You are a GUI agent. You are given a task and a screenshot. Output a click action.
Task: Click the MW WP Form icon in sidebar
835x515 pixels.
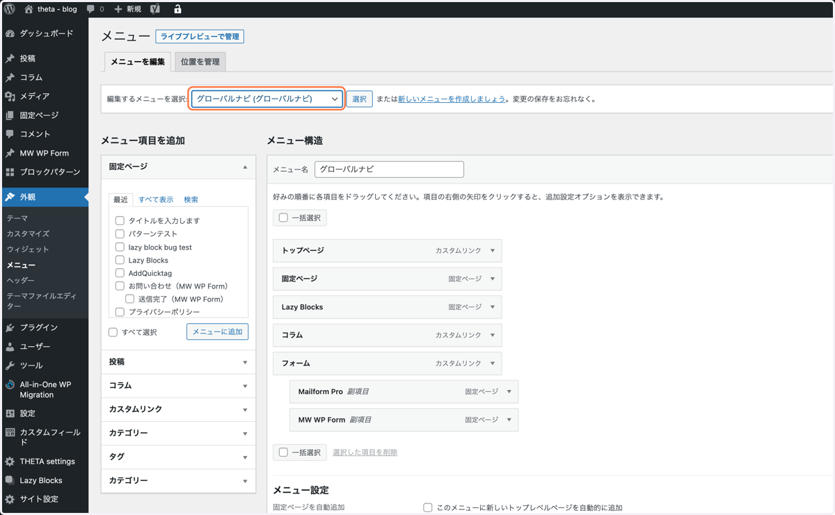coord(10,153)
